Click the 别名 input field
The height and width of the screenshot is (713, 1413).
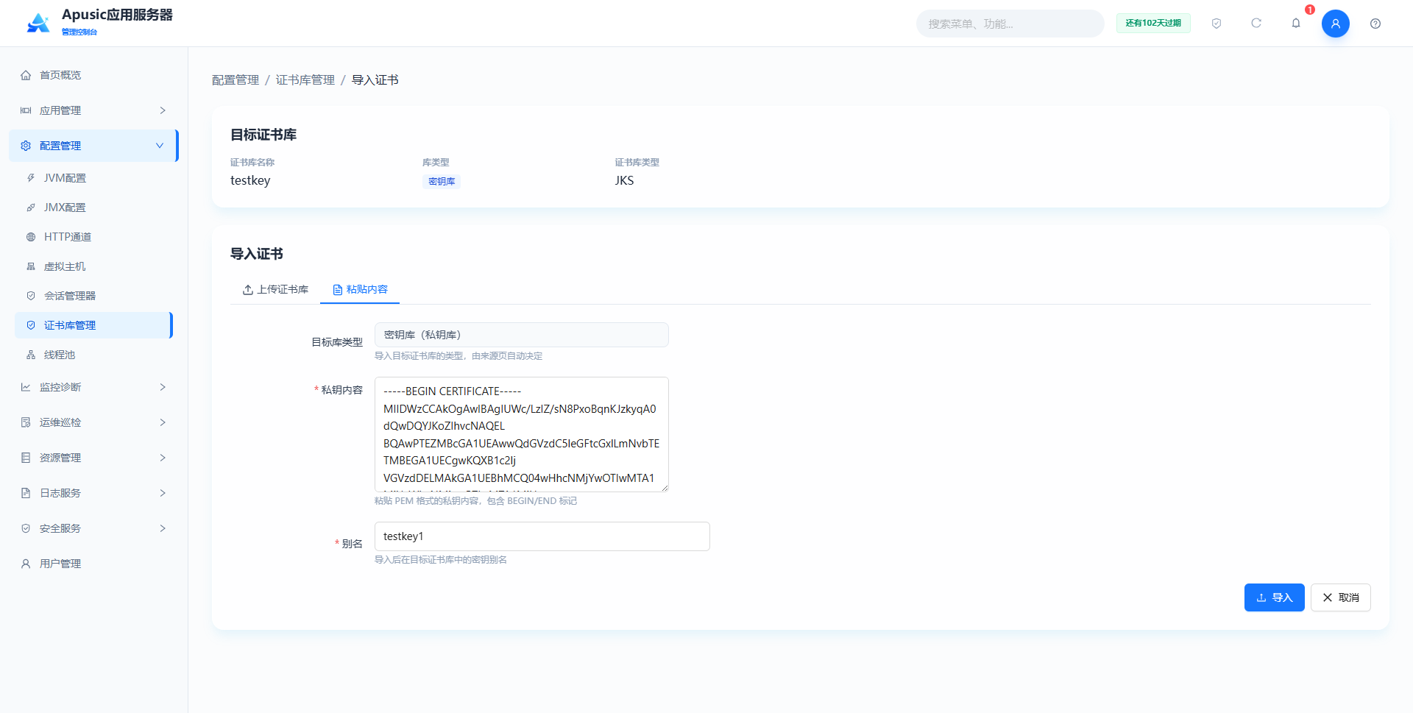542,536
